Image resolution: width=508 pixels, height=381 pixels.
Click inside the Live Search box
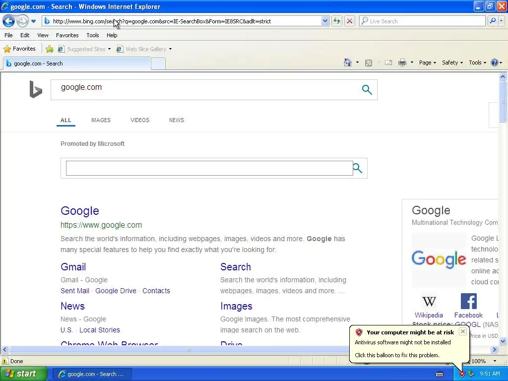coord(423,21)
